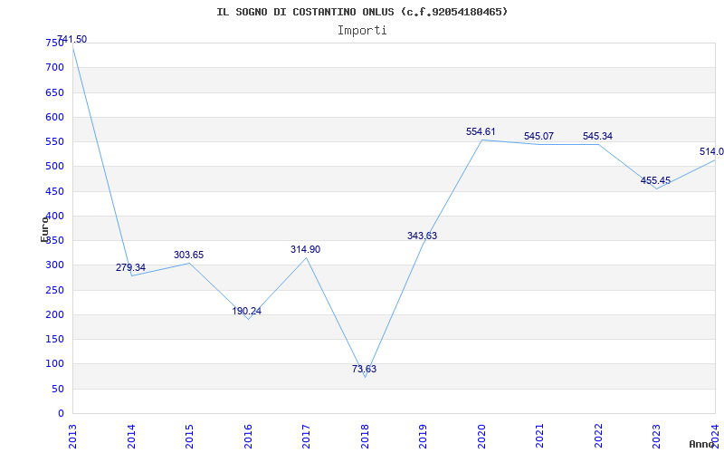The width and height of the screenshot is (724, 453).
Task: Click the 545.07 data label
Action: tap(538, 137)
